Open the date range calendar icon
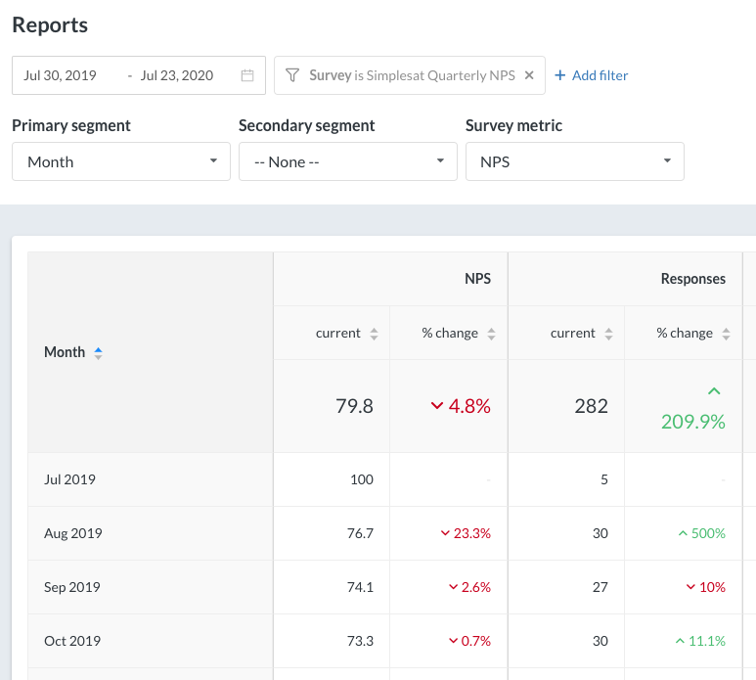Viewport: 756px width, 680px height. coord(247,75)
